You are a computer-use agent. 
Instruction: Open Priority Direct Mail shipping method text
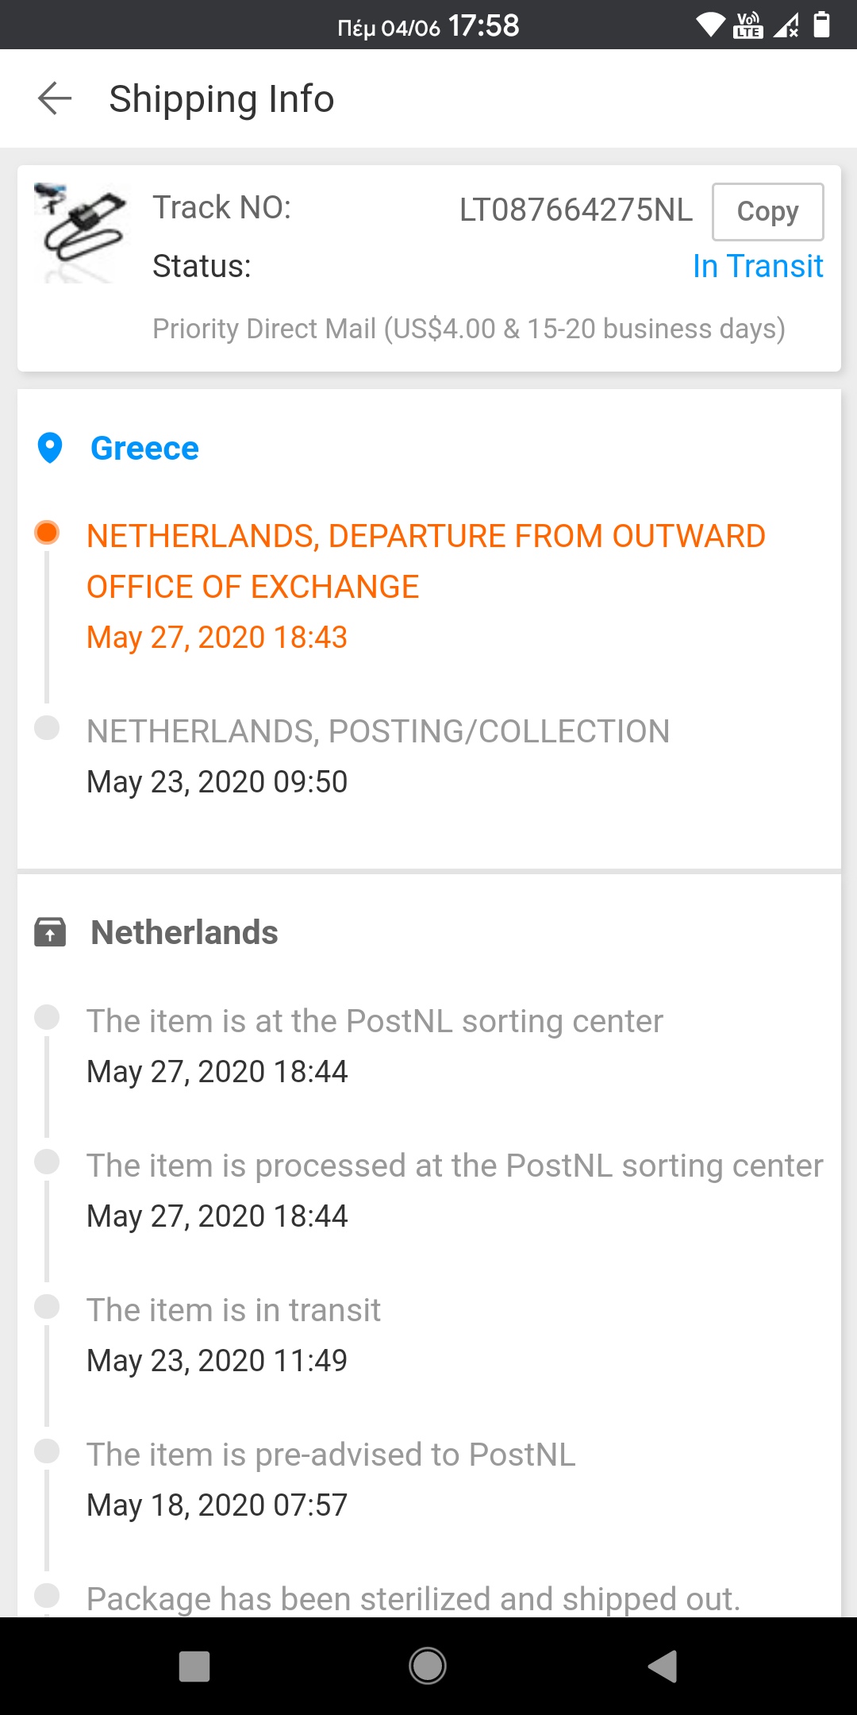pyautogui.click(x=469, y=329)
